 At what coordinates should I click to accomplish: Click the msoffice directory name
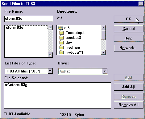(73, 47)
